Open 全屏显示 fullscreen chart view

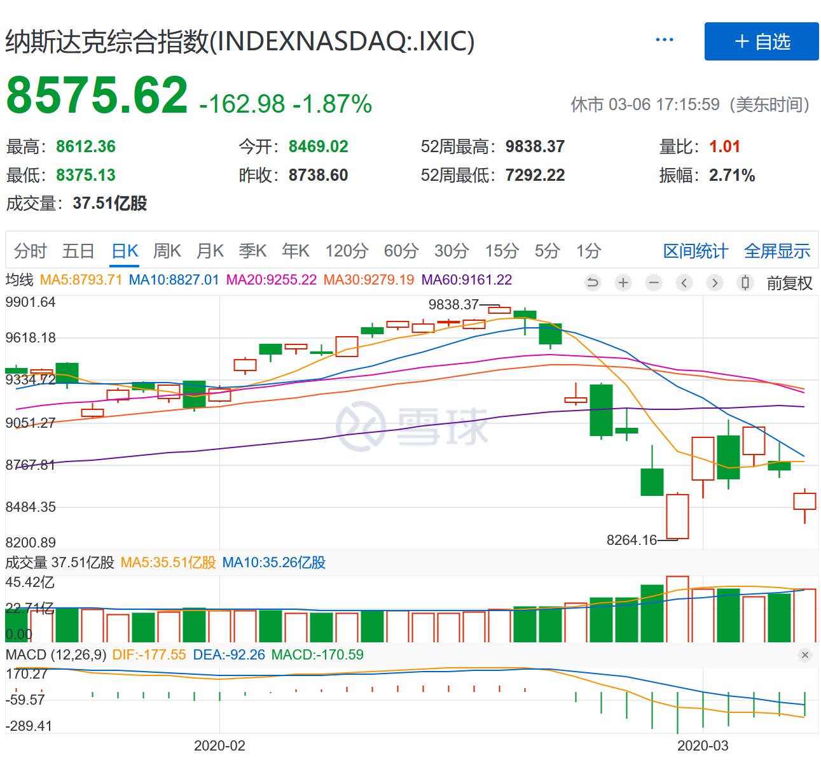coord(777,251)
